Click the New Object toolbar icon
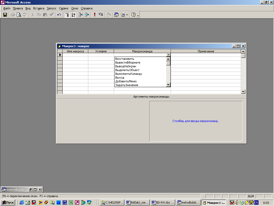The height and width of the screenshot is (206, 274). [x=123, y=15]
